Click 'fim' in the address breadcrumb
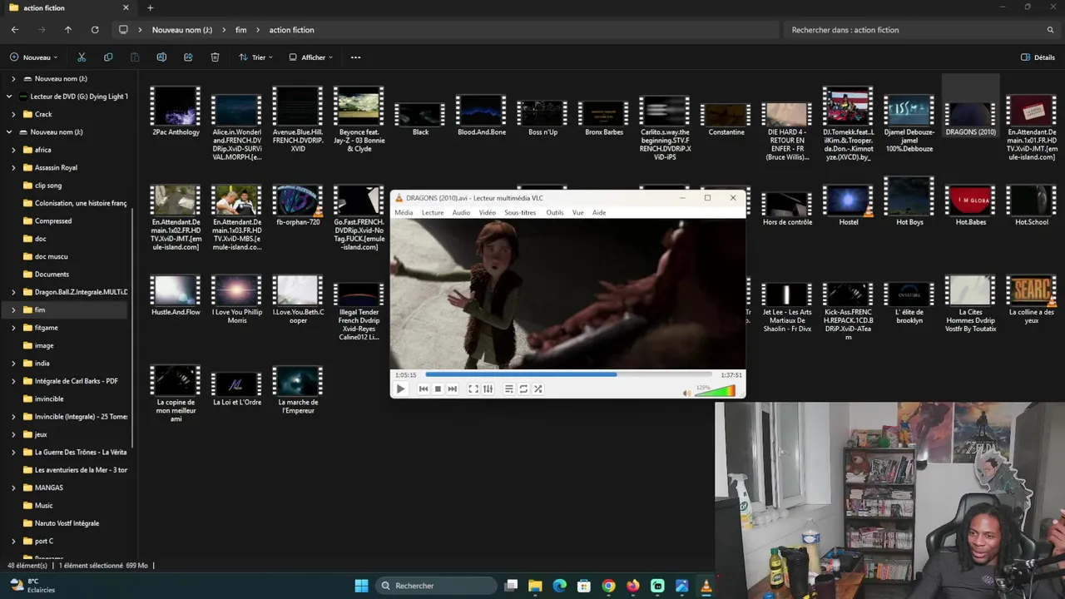 point(240,30)
